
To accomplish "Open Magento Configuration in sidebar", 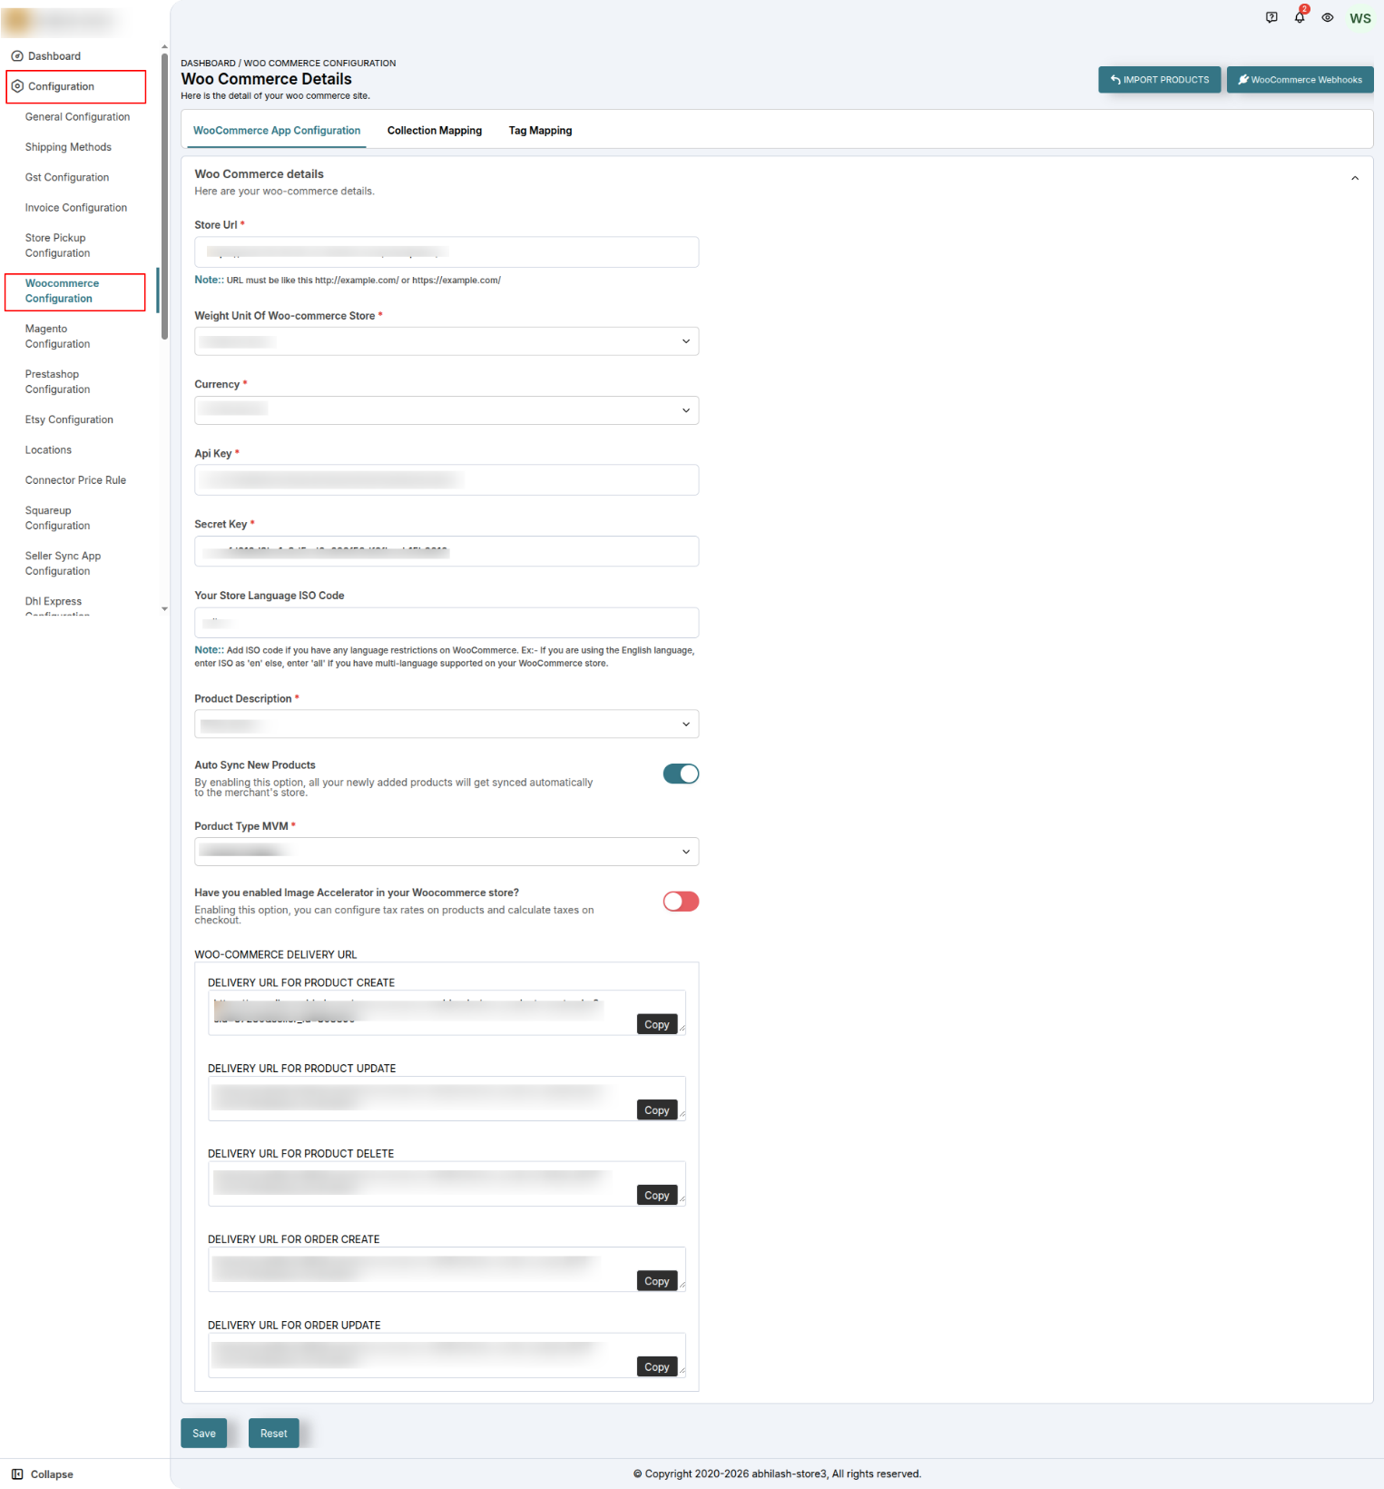I will click(57, 337).
